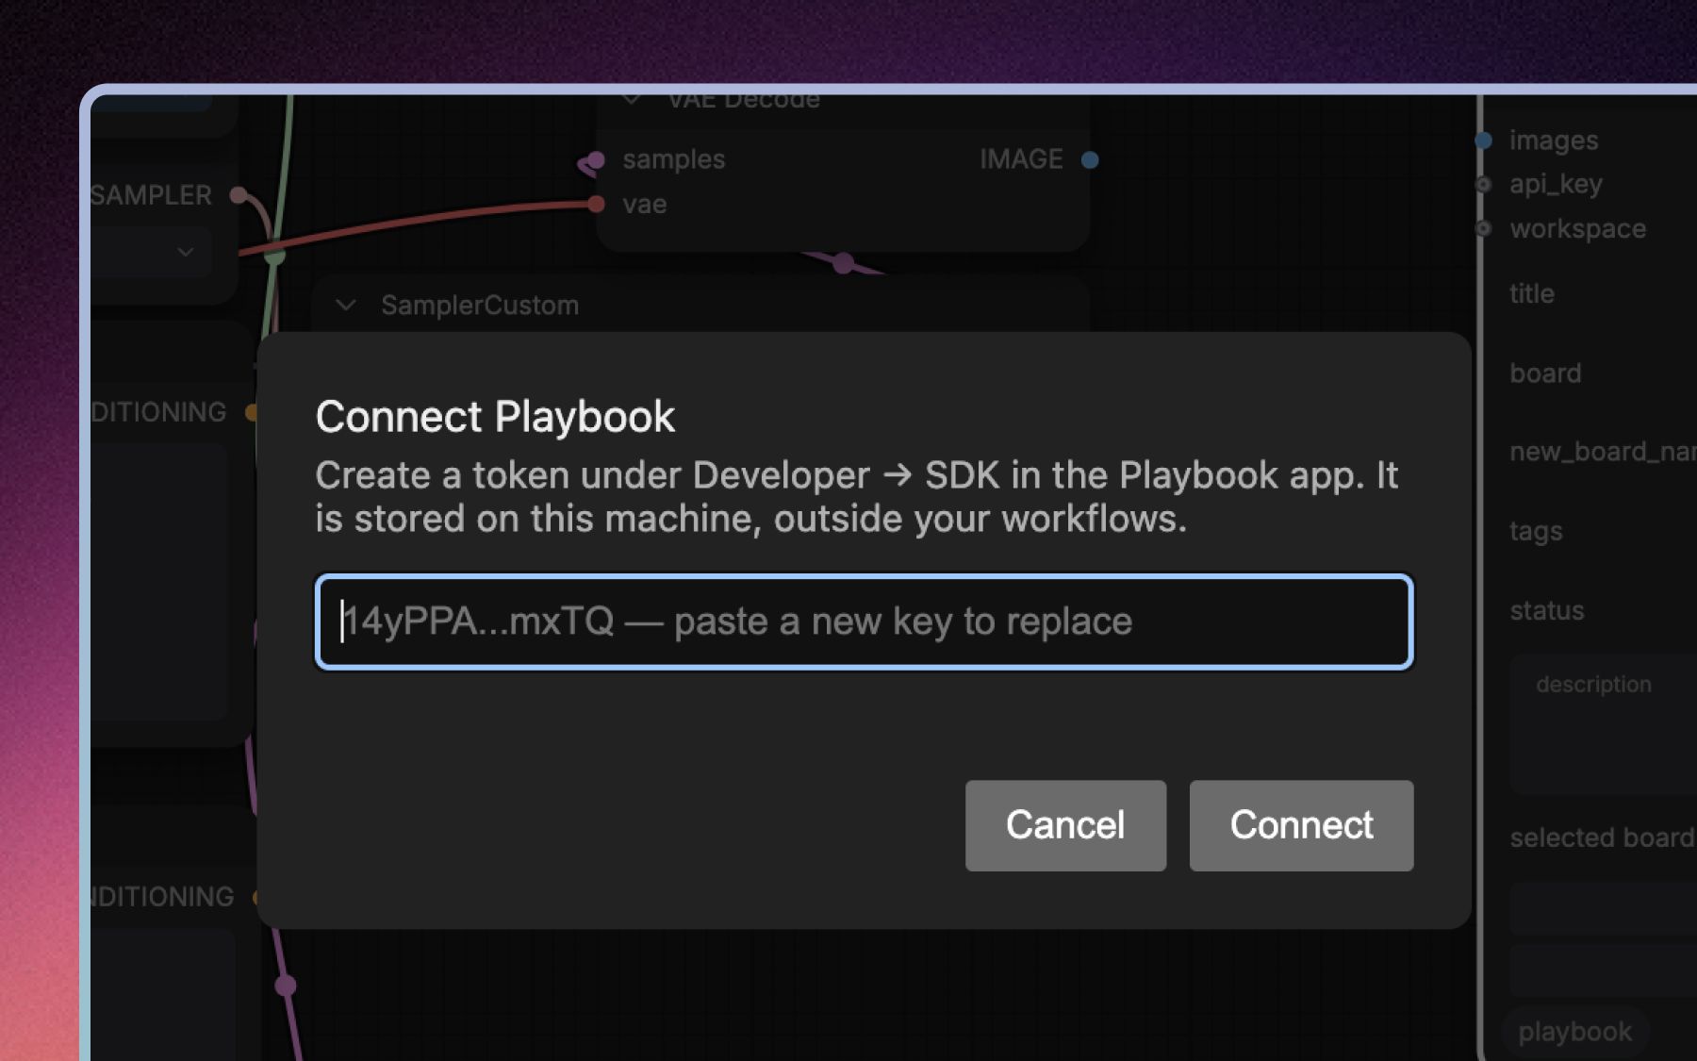
Task: Click the new_board_name field label
Action: 1603,452
